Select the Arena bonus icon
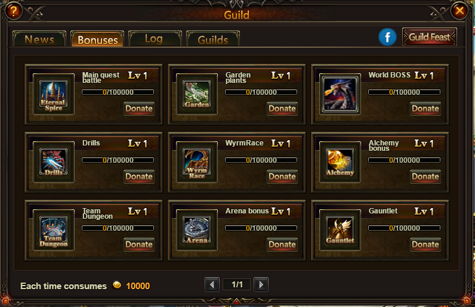The height and width of the screenshot is (307, 475). tap(197, 230)
